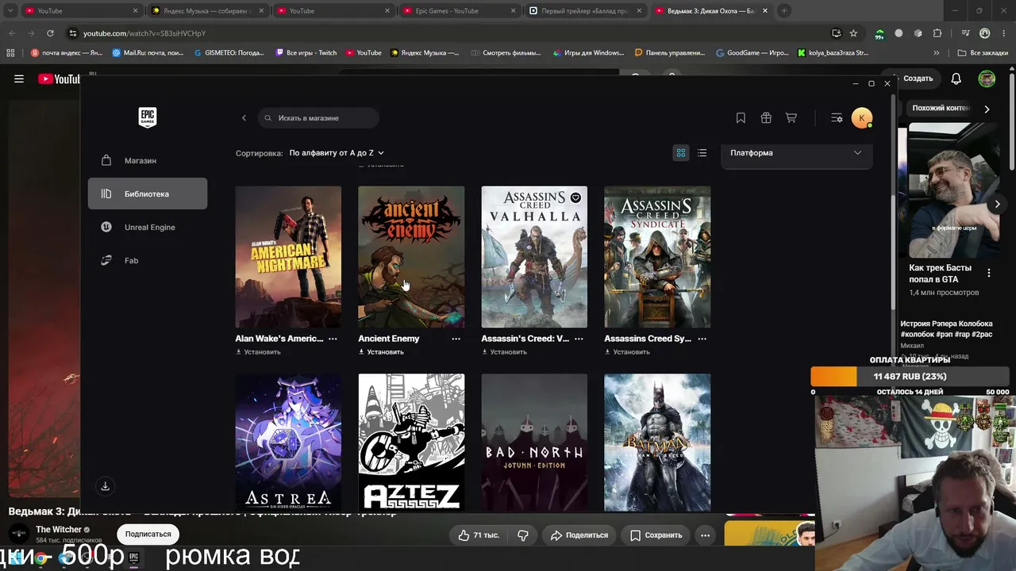Switch library to list view

pyautogui.click(x=702, y=153)
